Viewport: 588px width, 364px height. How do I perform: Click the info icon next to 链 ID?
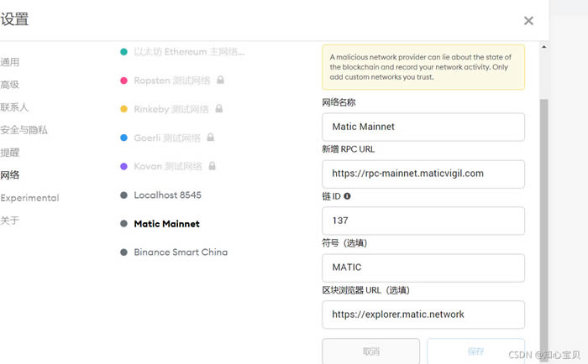(347, 196)
